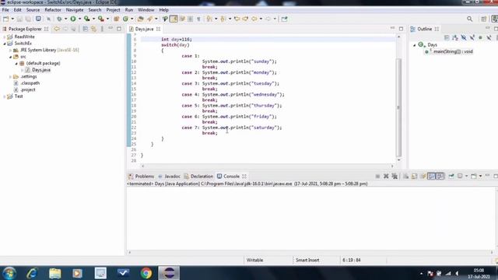The image size is (498, 280).
Task: Expand the Test project
Action: coord(4,96)
